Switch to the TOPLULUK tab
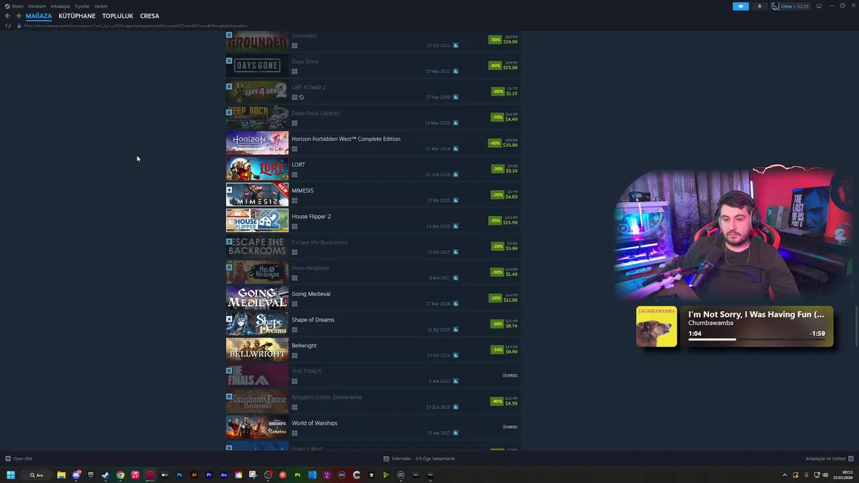Viewport: 859px width, 483px height. tap(117, 16)
